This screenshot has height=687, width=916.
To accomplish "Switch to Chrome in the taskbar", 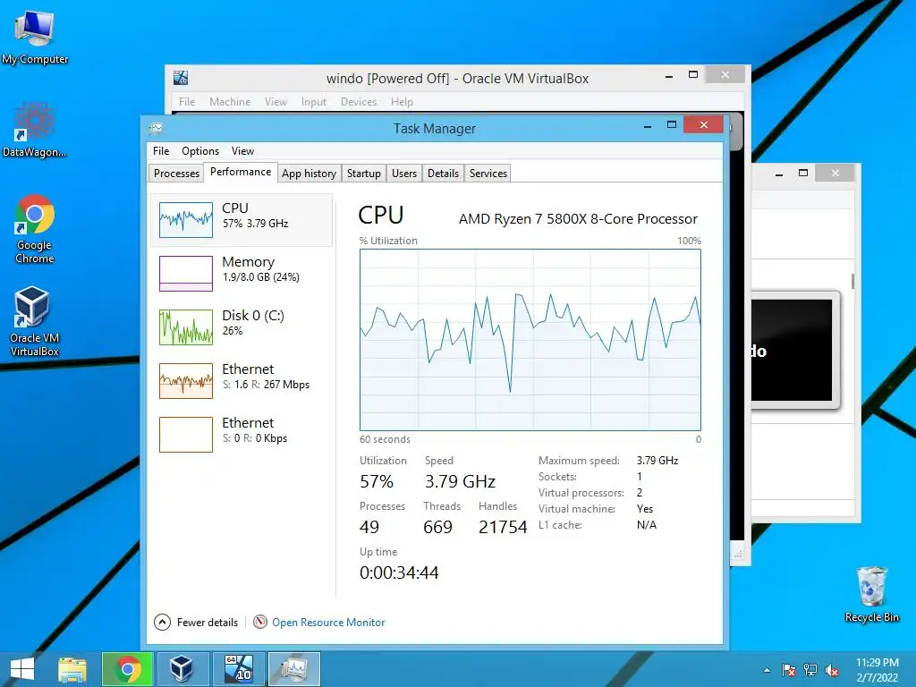I will [x=128, y=669].
